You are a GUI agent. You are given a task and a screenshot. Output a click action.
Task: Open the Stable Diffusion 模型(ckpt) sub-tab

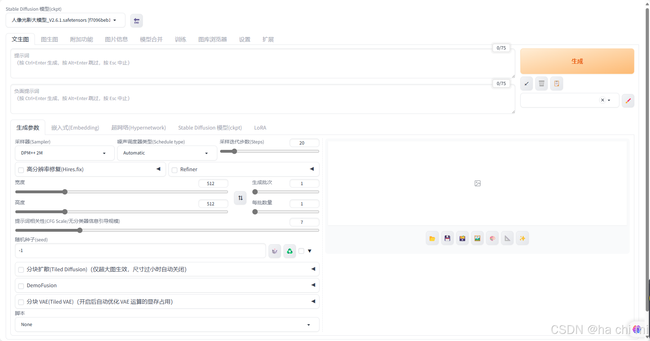[210, 128]
